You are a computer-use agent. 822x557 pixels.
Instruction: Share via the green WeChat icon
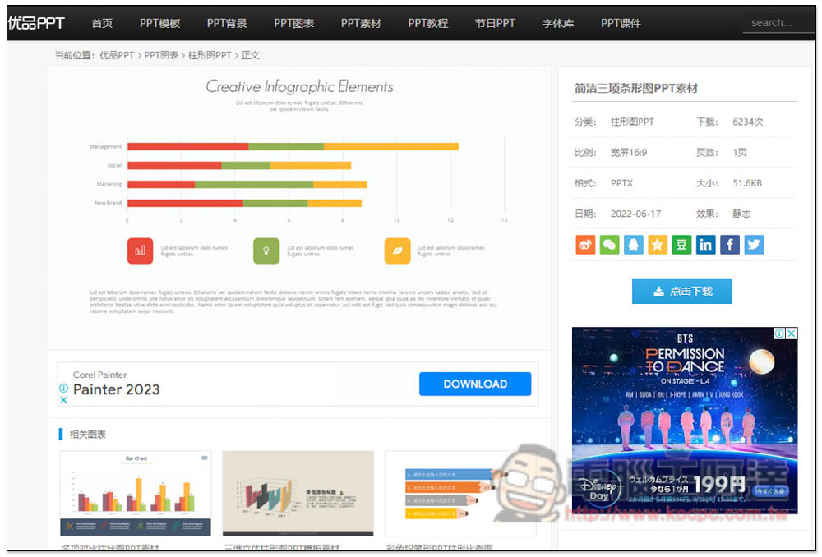coord(609,245)
